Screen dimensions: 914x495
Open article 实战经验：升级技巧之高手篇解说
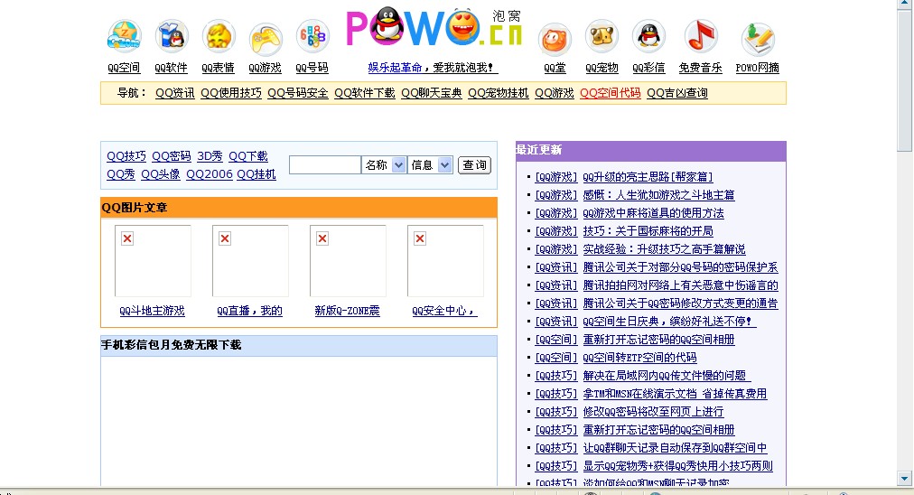pos(664,249)
